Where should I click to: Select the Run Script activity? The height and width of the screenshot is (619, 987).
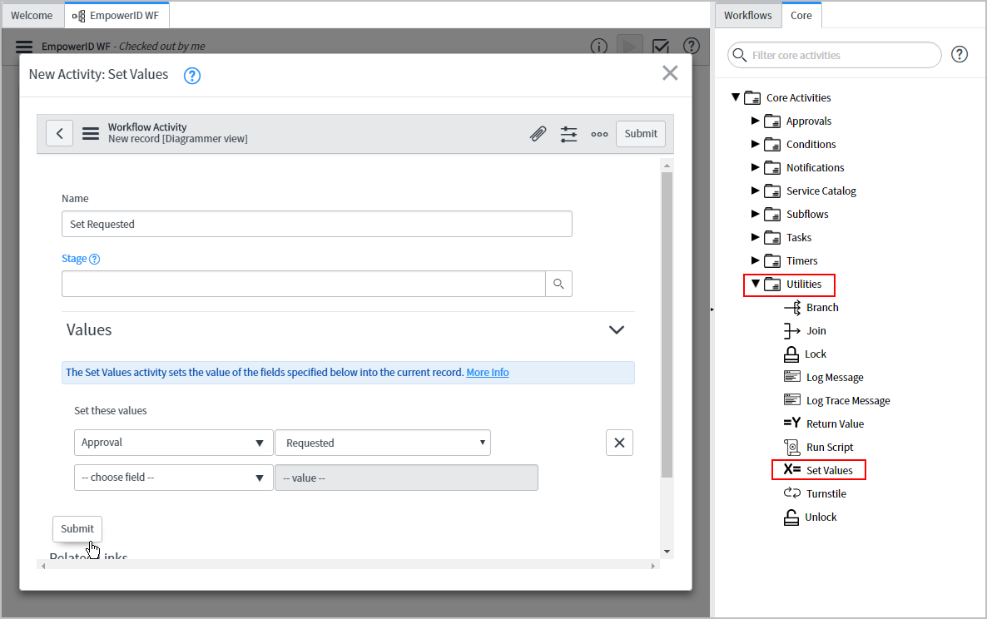(x=829, y=447)
